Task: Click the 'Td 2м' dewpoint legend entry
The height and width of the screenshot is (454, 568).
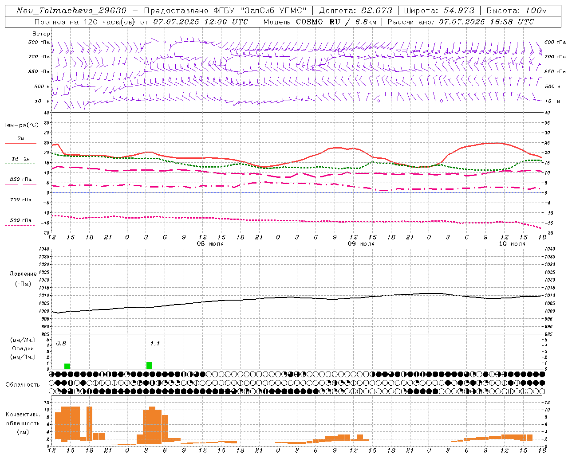Action: (21, 159)
